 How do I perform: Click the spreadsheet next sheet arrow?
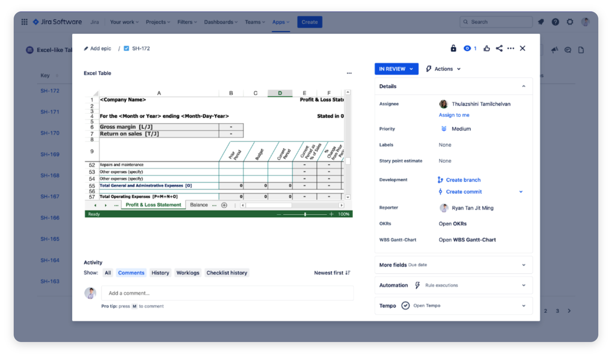tap(105, 205)
